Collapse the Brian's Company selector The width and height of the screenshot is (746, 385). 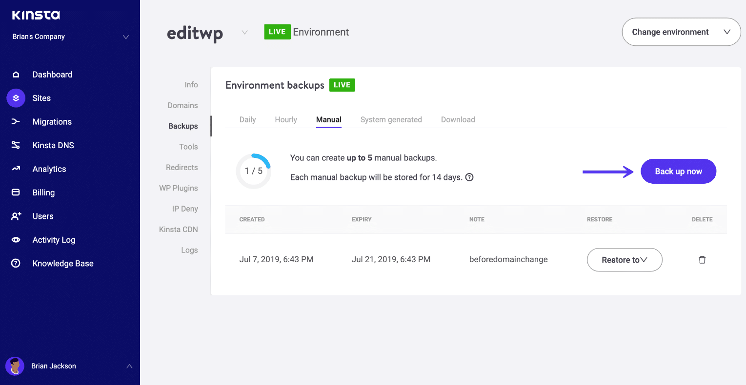pos(126,36)
